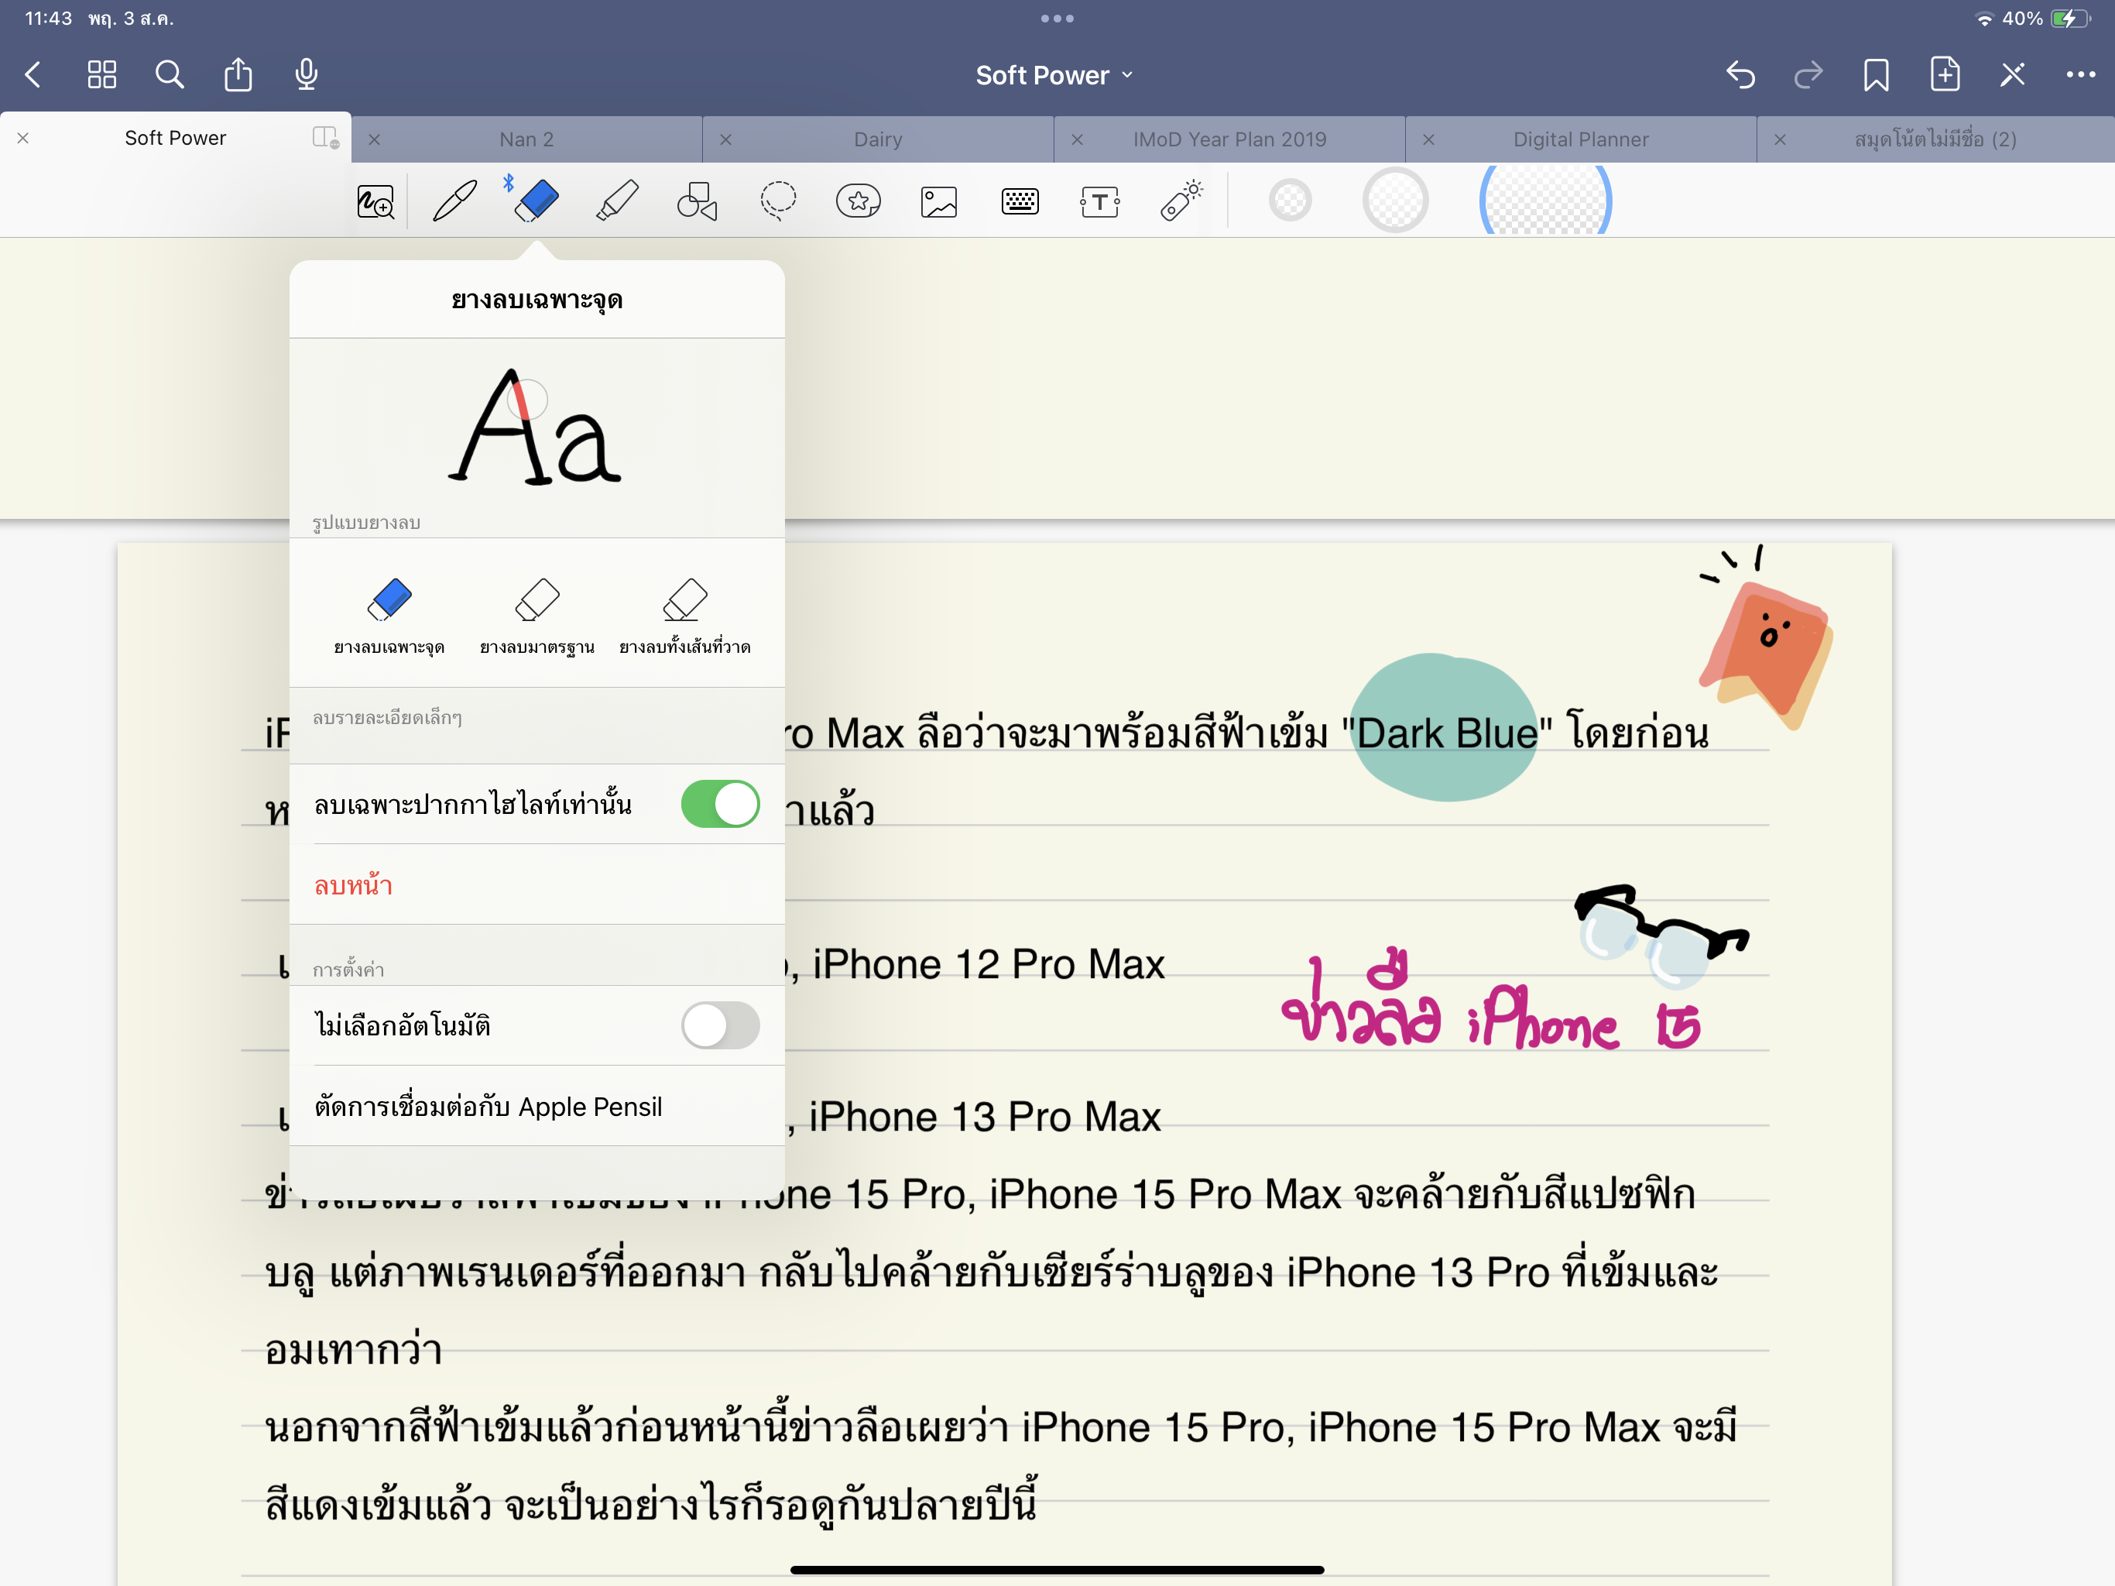Disable erase highlighter only toggle
This screenshot has height=1586, width=2115.
click(719, 804)
